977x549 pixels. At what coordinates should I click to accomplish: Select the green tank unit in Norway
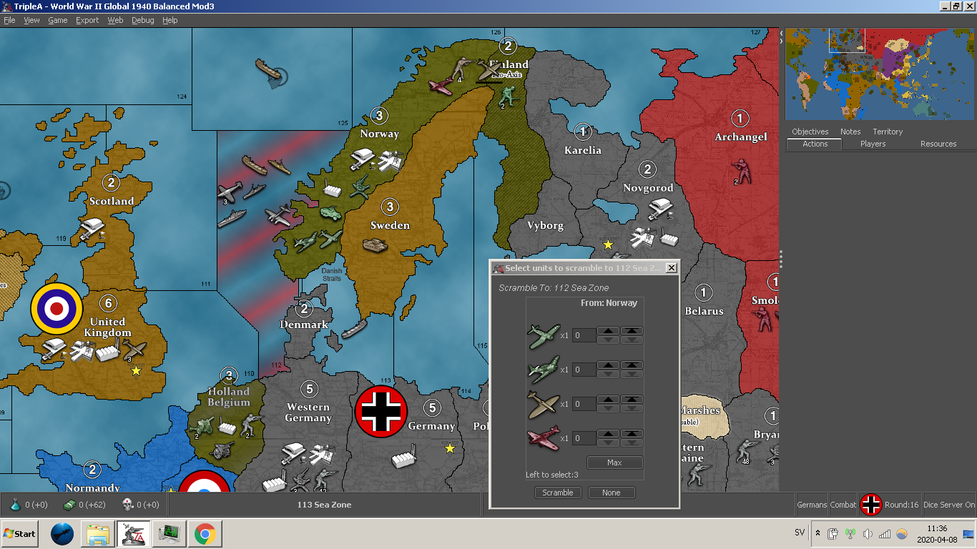(x=330, y=213)
